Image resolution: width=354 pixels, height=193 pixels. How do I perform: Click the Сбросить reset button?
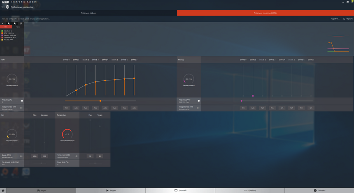[348, 19]
